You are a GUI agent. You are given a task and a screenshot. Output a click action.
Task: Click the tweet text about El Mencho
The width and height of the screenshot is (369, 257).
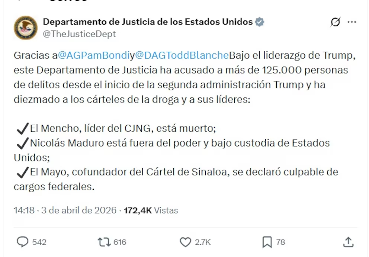click(x=123, y=129)
